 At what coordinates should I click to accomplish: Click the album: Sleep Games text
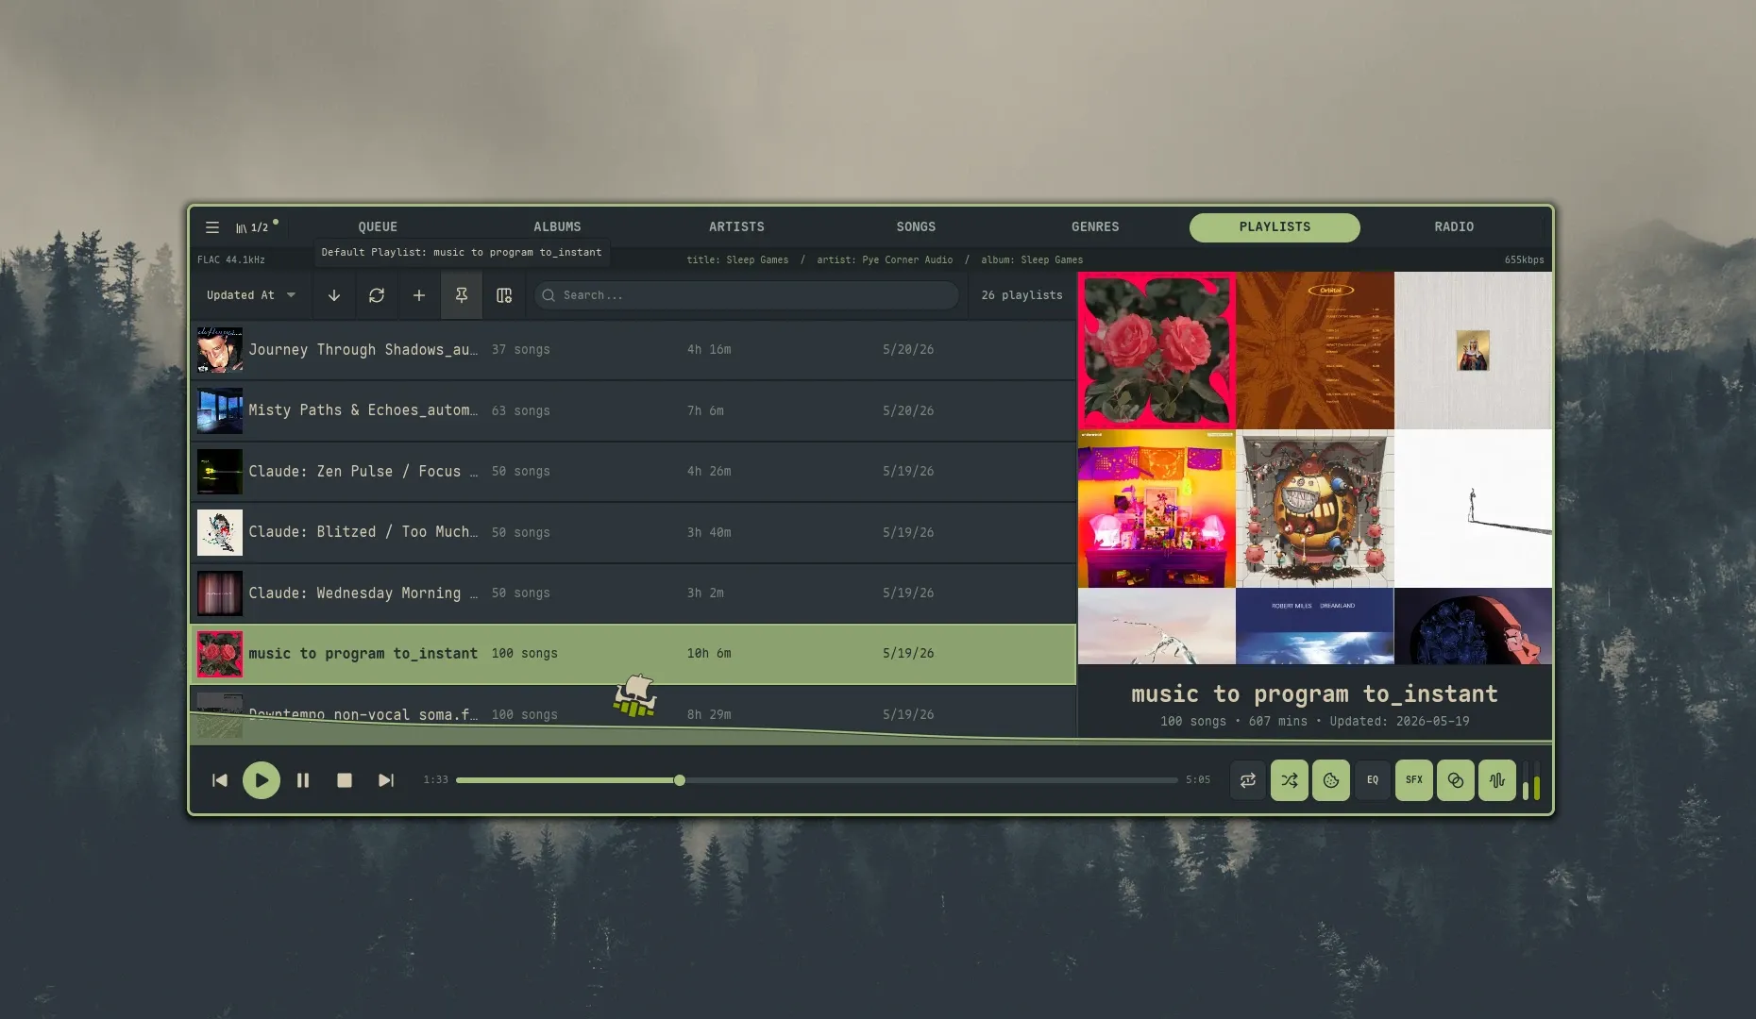1032,259
